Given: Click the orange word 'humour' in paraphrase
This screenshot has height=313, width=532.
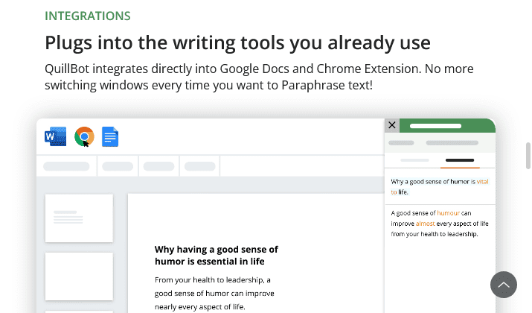Looking at the screenshot, I should (x=448, y=213).
